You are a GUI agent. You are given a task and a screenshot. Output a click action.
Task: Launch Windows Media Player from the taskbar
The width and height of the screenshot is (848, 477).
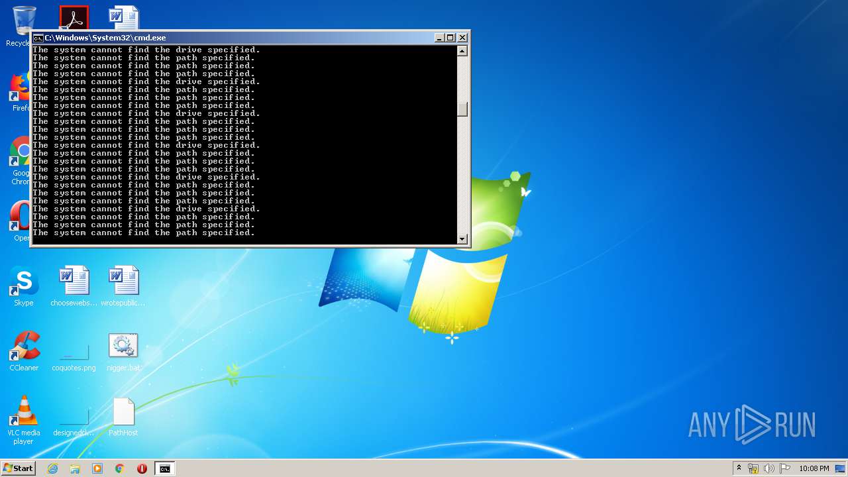click(x=97, y=468)
